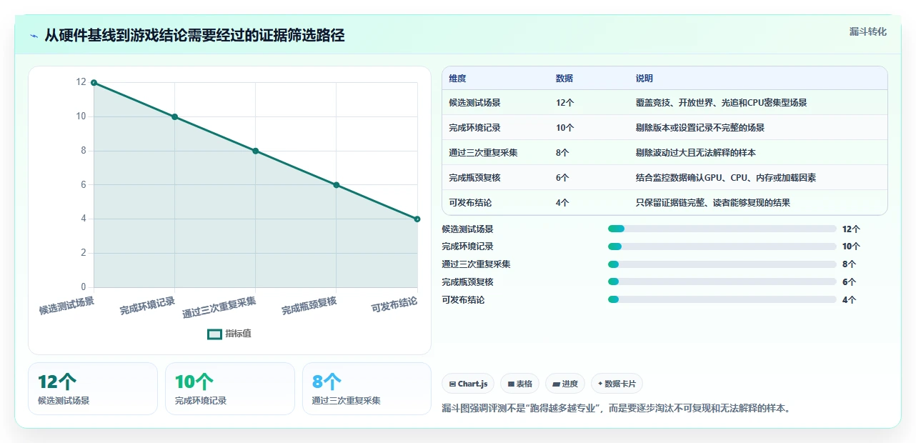
Task: Click description 剔除波动过大且无法解释的样本
Action: pyautogui.click(x=696, y=153)
